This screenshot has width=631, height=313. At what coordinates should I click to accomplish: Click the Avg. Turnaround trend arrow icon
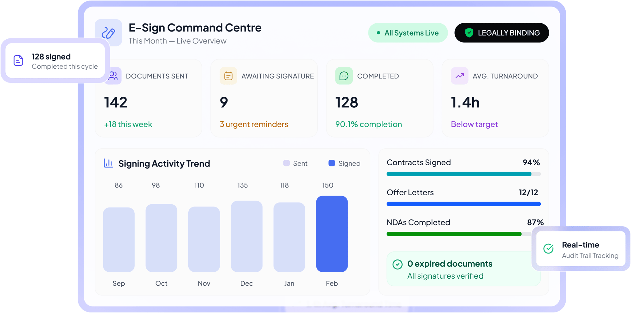click(459, 76)
